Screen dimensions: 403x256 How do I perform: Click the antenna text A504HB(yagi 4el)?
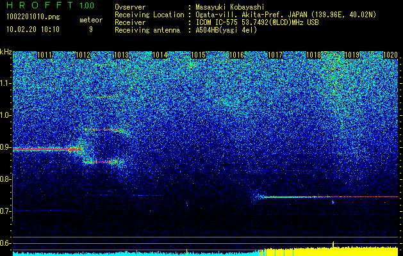(226, 30)
